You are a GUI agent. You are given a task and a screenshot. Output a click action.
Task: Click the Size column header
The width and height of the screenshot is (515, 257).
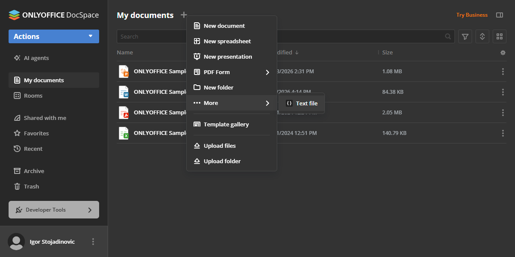pyautogui.click(x=388, y=53)
